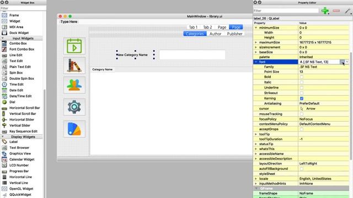Click the Type Here menu placeholder

(x=69, y=22)
